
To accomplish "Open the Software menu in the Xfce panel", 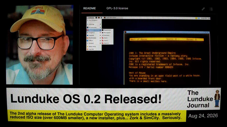I will point(90,18).
